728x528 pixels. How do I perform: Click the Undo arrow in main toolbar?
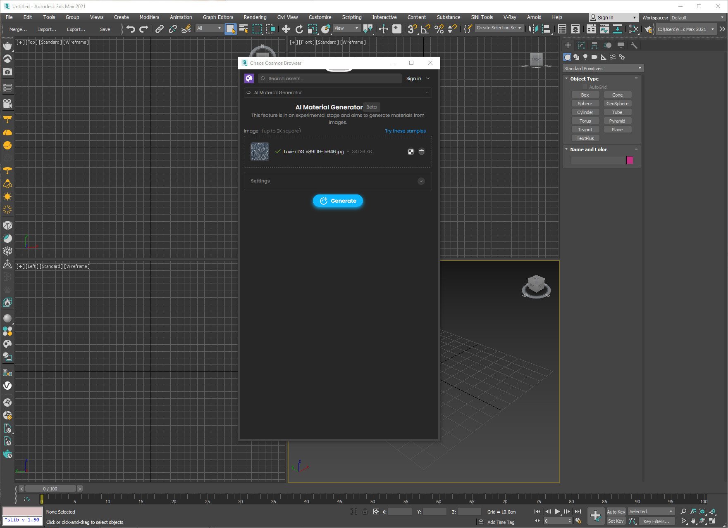point(131,29)
